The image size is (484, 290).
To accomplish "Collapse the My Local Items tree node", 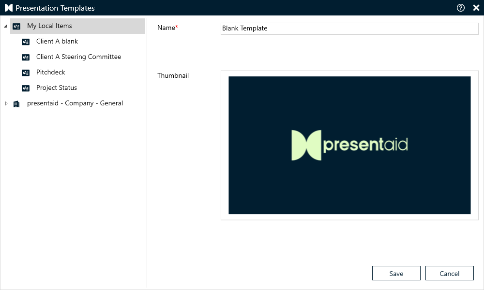I will [x=5, y=26].
